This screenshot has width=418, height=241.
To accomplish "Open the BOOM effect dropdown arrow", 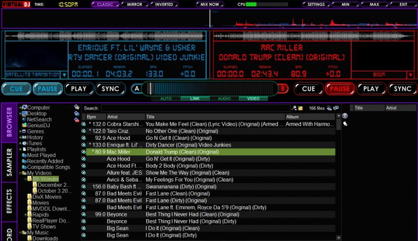I will coord(411,75).
